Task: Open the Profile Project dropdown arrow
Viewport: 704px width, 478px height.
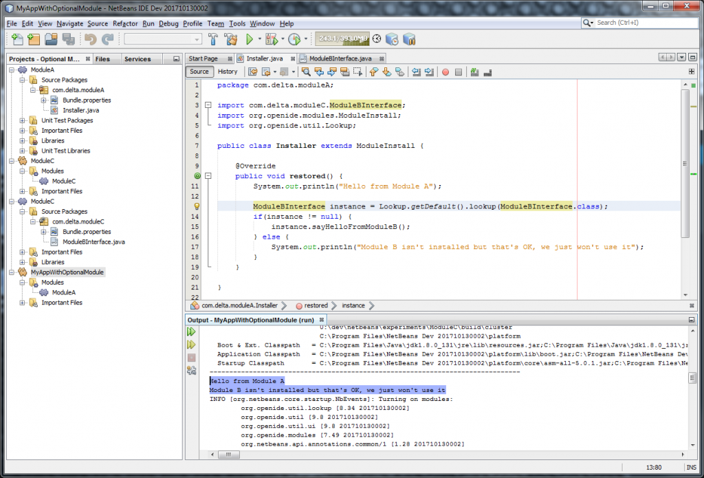Action: 306,39
